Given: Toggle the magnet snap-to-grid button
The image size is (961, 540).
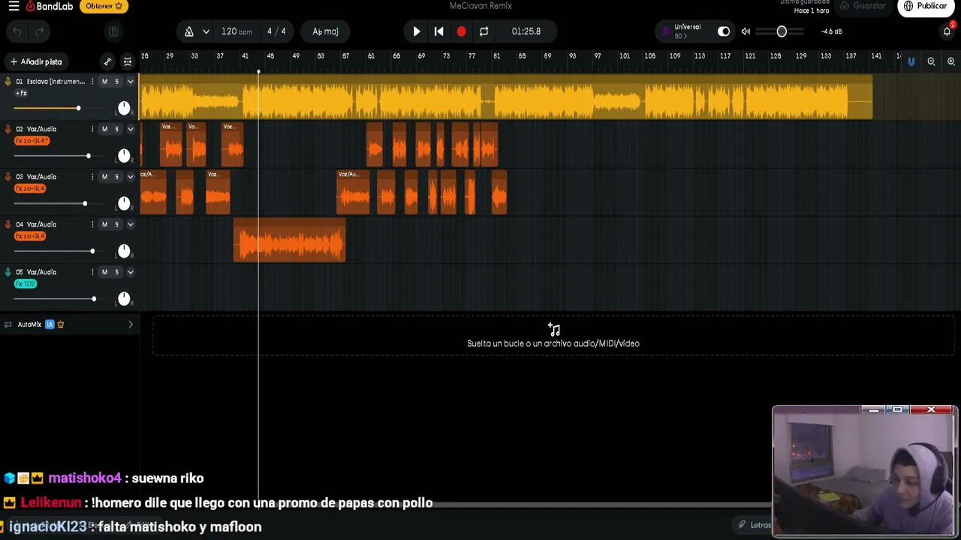Looking at the screenshot, I should tap(911, 61).
